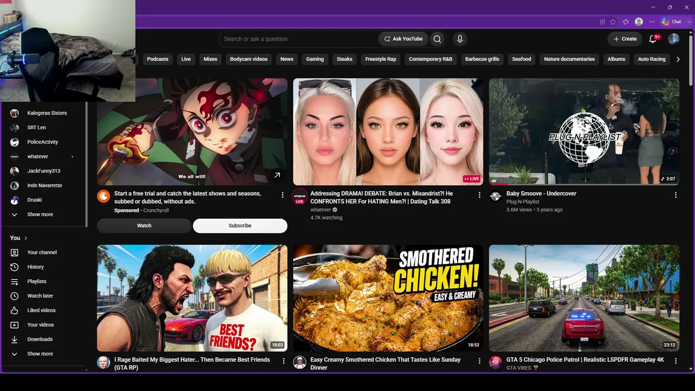The width and height of the screenshot is (695, 391).
Task: Filter by Barbecue grills chip
Action: [482, 59]
